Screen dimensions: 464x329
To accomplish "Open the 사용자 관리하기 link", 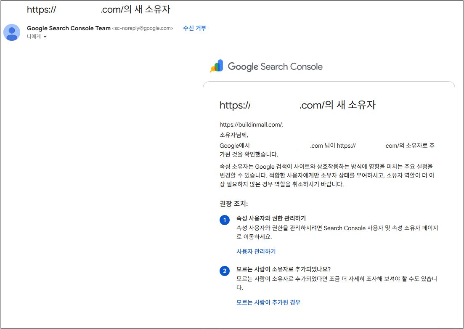I will pyautogui.click(x=256, y=252).
